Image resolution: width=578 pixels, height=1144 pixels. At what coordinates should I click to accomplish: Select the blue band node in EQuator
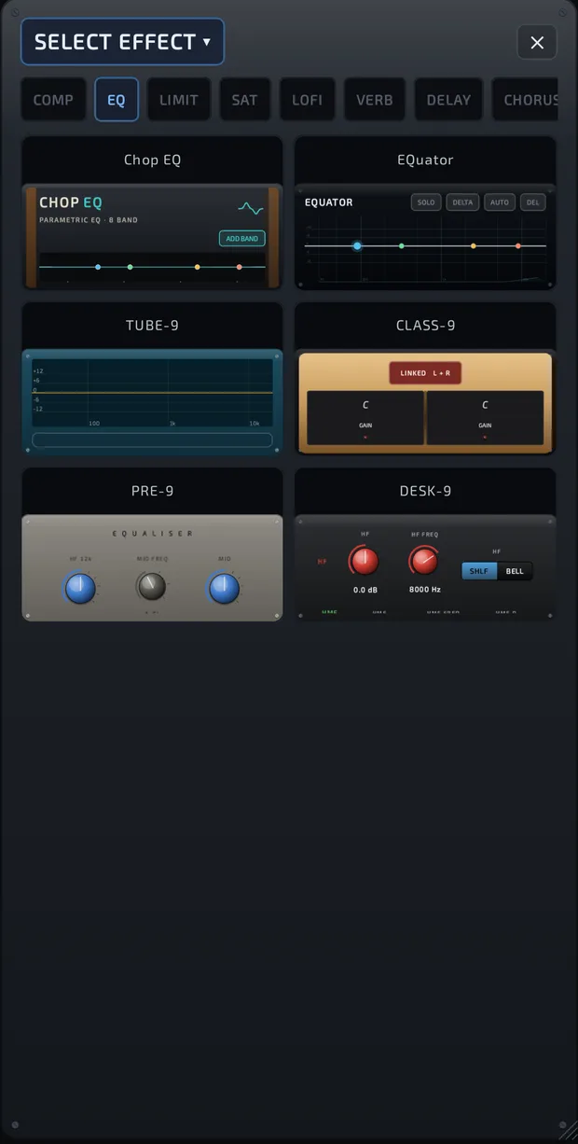(357, 246)
